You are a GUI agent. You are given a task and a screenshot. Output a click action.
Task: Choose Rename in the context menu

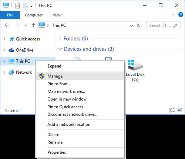coord(80,142)
